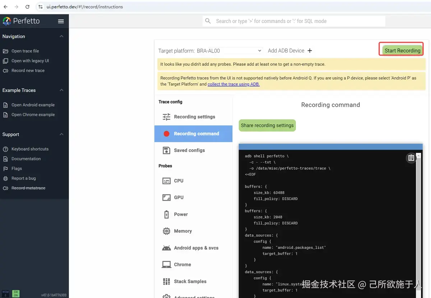Focus the search or command input
This screenshot has height=298, width=431.
coord(294,21)
